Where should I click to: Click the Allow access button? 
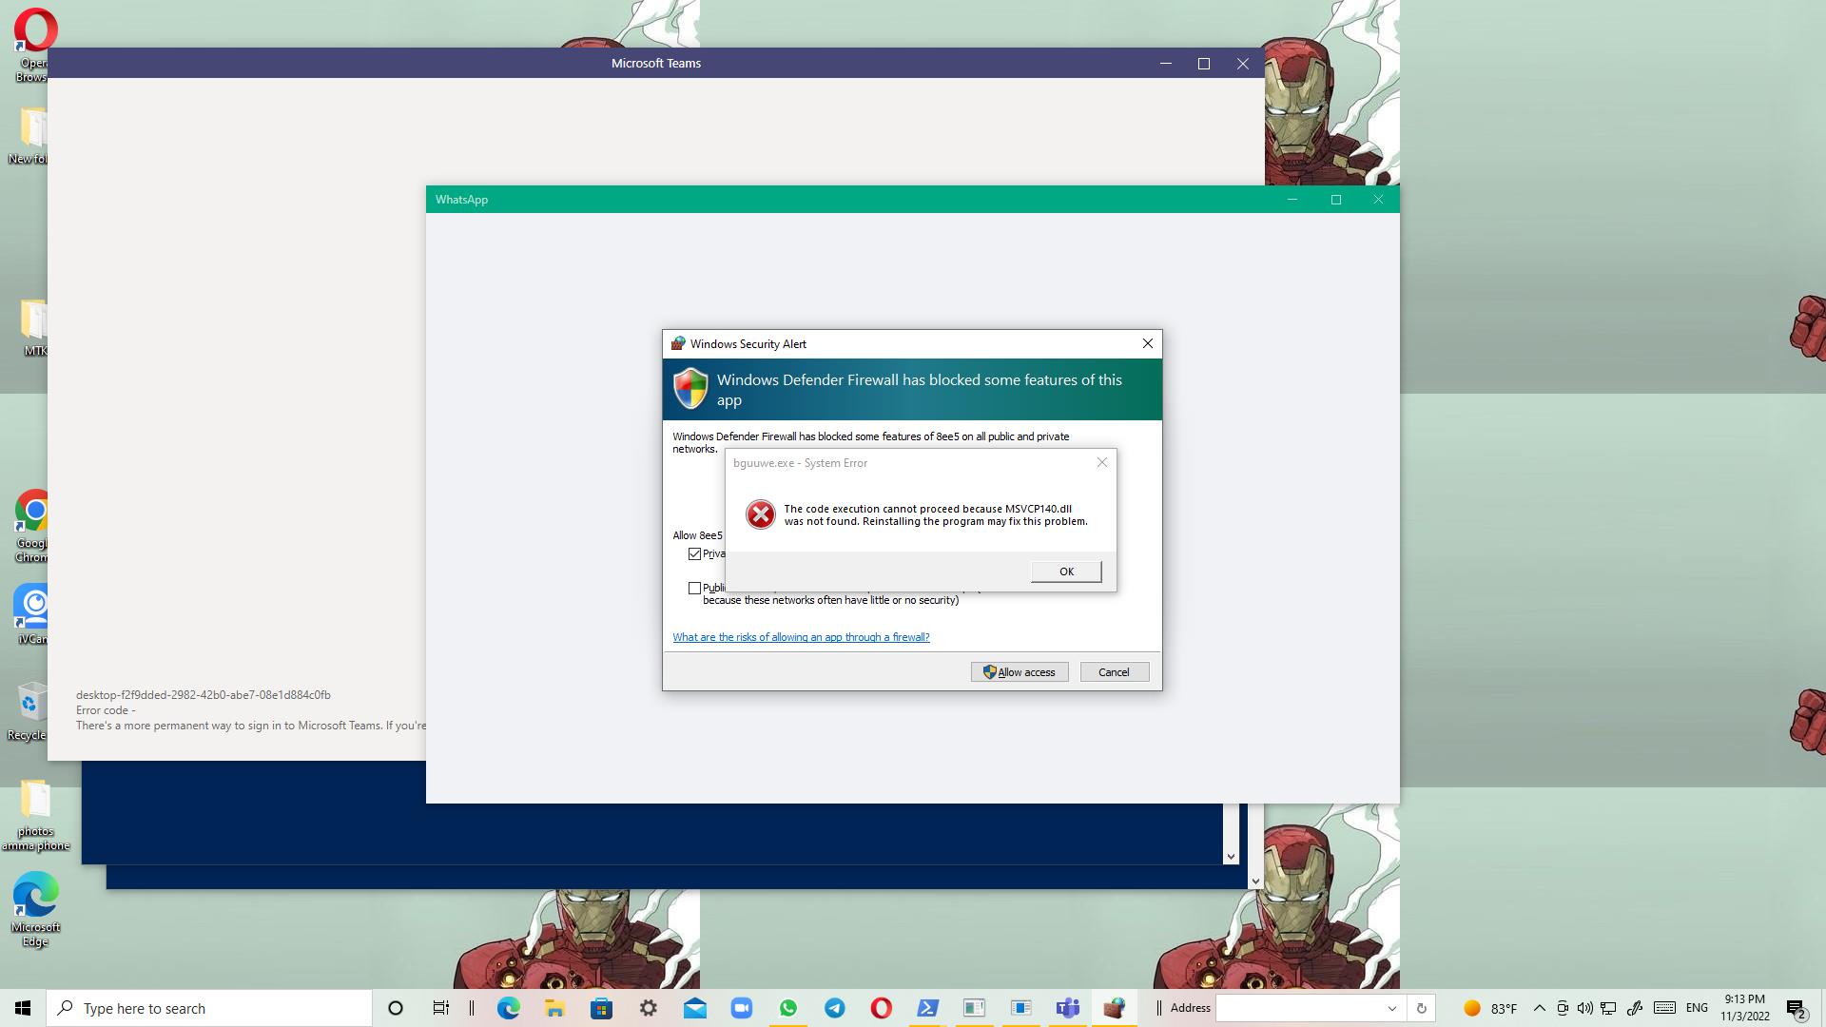(x=1019, y=672)
